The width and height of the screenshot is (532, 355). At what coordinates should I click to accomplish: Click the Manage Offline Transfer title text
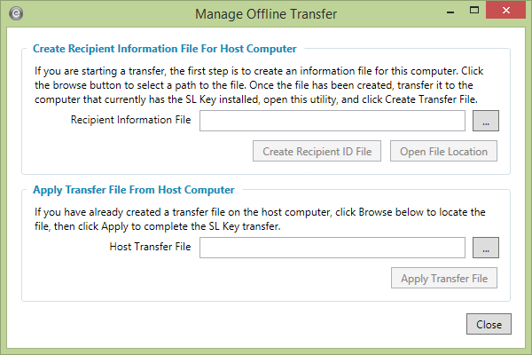[266, 14]
